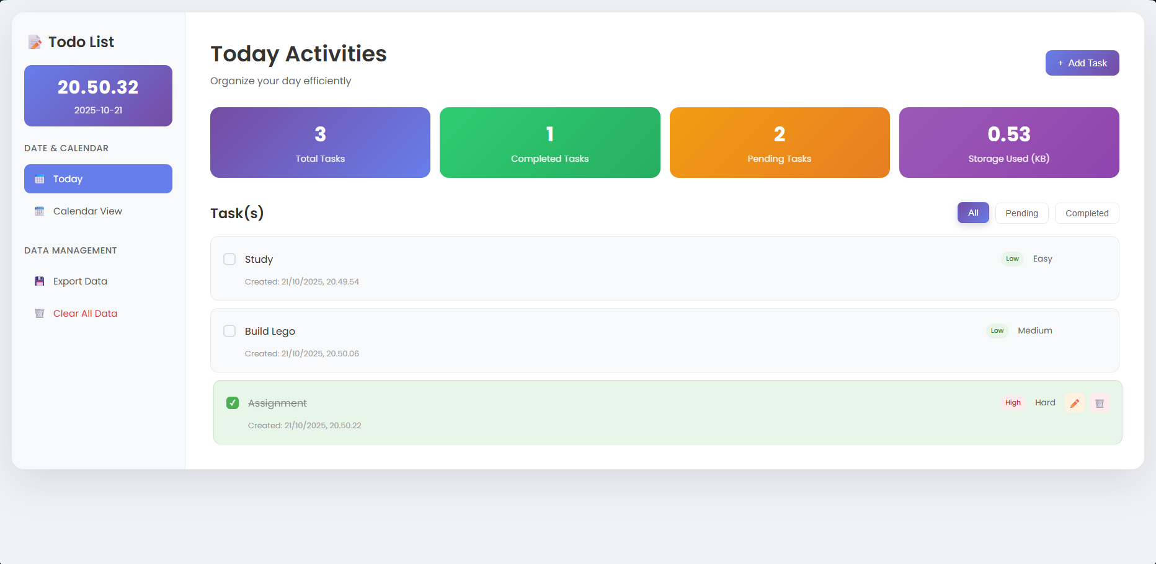Check the Build Lego task checkbox

pos(229,331)
